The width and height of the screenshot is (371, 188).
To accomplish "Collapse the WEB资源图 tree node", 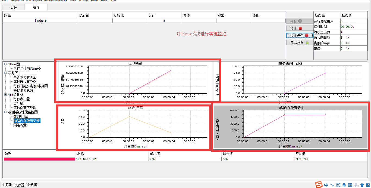I will [6, 95].
